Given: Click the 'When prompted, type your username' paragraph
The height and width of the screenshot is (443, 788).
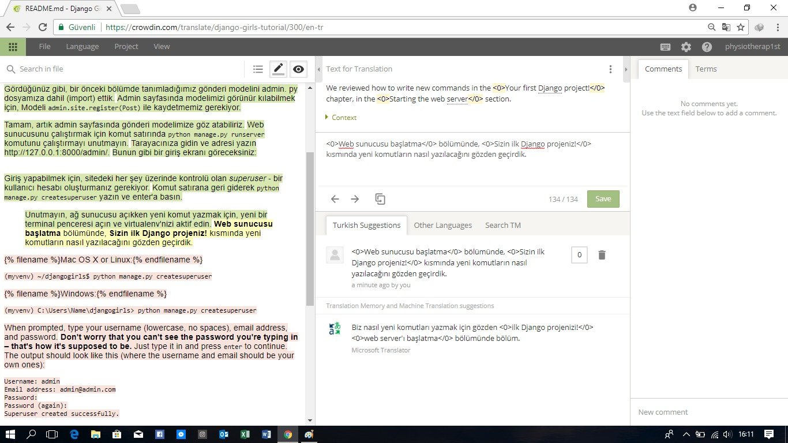Looking at the screenshot, I should [x=151, y=346].
